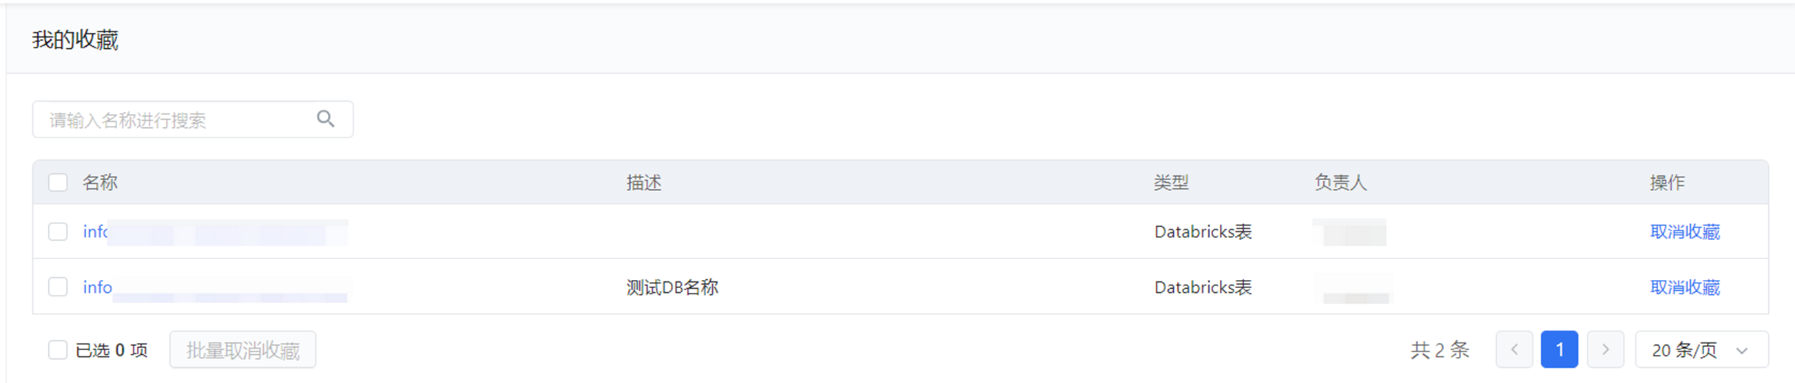Click the 描述 column header

click(x=643, y=183)
